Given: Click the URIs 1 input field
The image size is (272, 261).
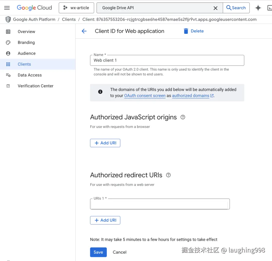Looking at the screenshot, I should tap(160, 204).
